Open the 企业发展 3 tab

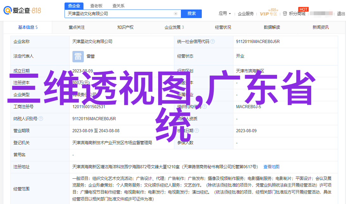tap(174, 27)
